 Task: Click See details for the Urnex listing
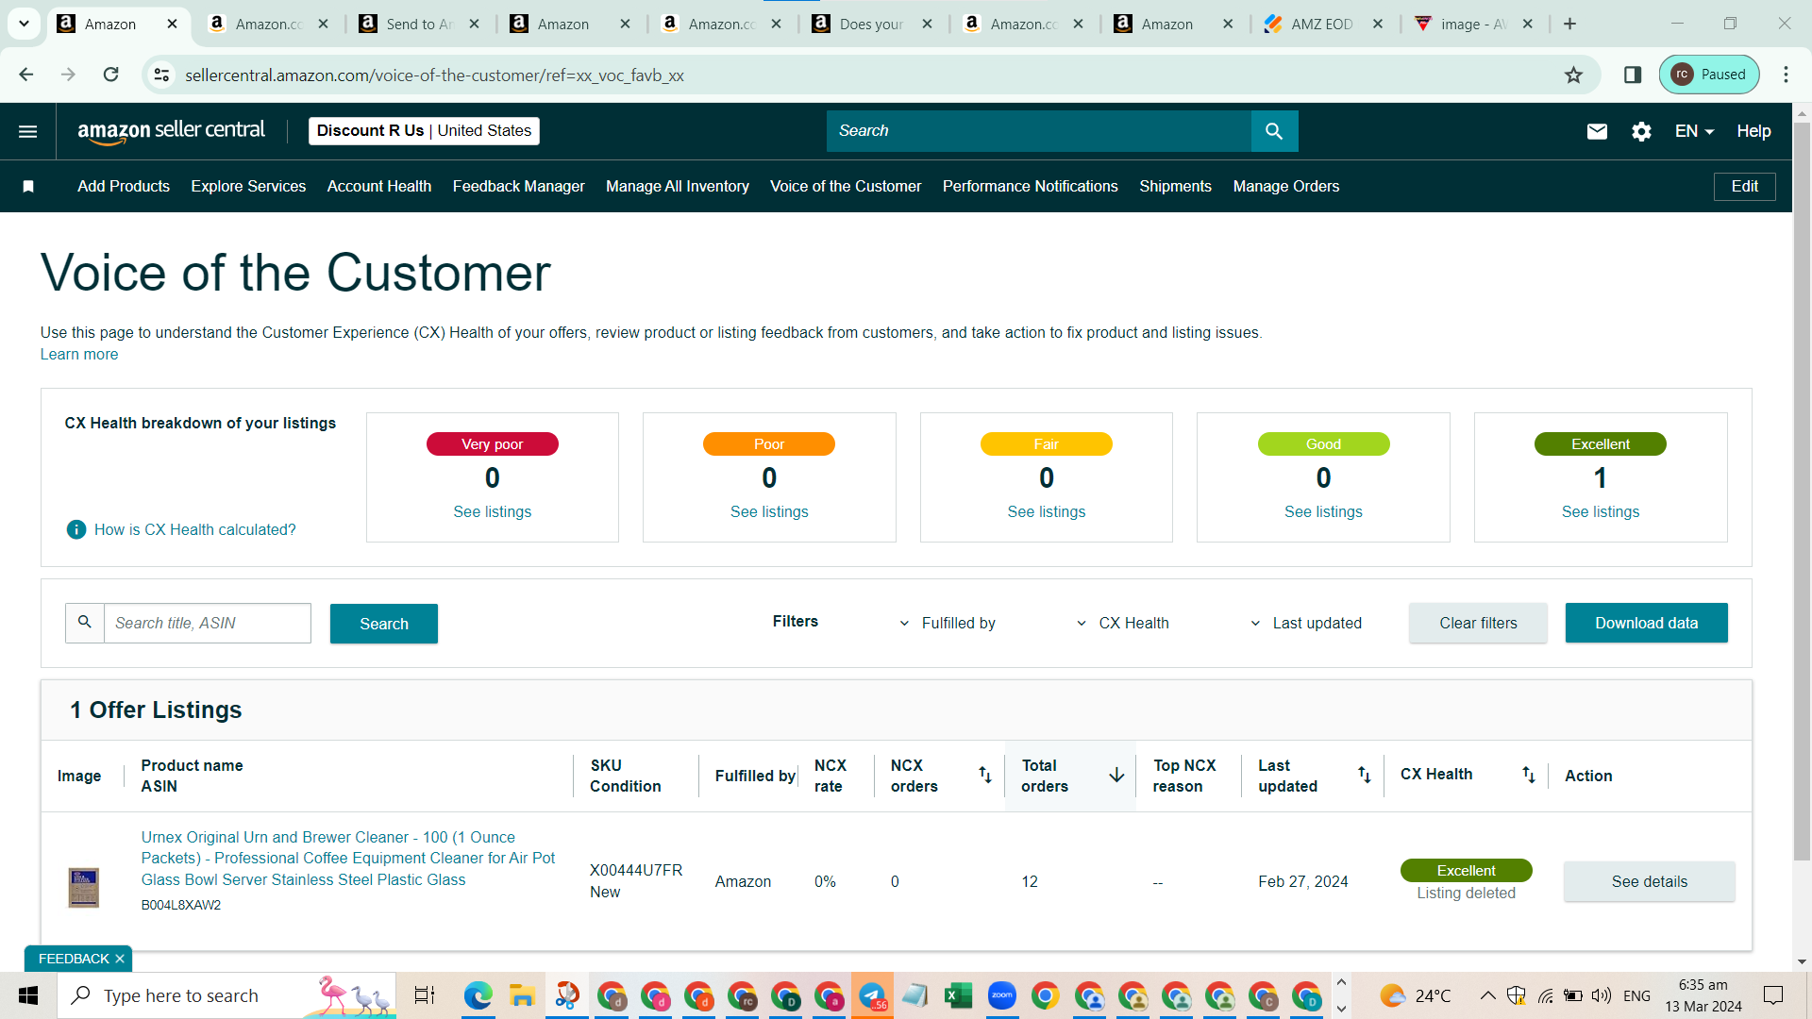click(x=1649, y=881)
